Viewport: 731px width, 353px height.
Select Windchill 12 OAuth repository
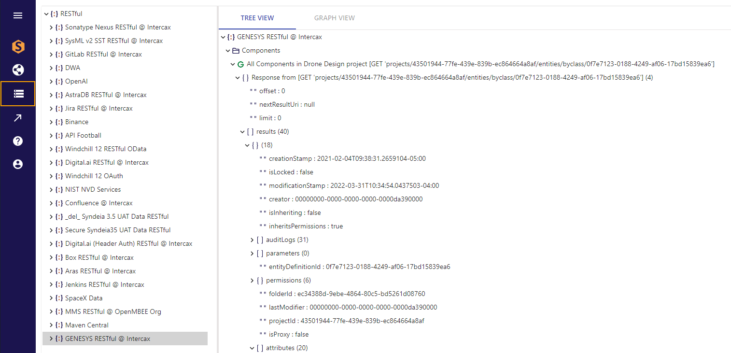(x=94, y=176)
